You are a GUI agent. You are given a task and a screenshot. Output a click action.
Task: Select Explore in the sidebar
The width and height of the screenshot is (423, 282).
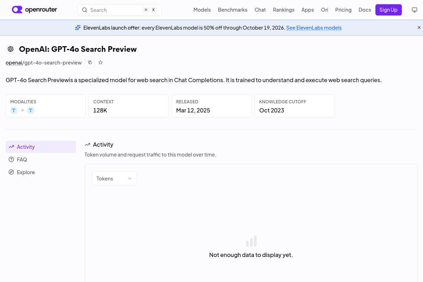click(41, 172)
